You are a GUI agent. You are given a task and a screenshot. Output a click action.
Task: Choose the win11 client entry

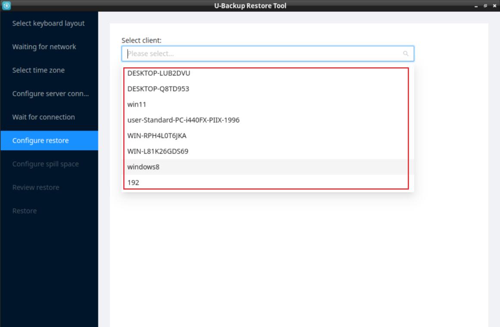(x=136, y=104)
